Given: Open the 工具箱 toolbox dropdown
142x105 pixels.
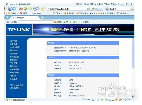Looking at the screenshot, I should click(57, 13).
